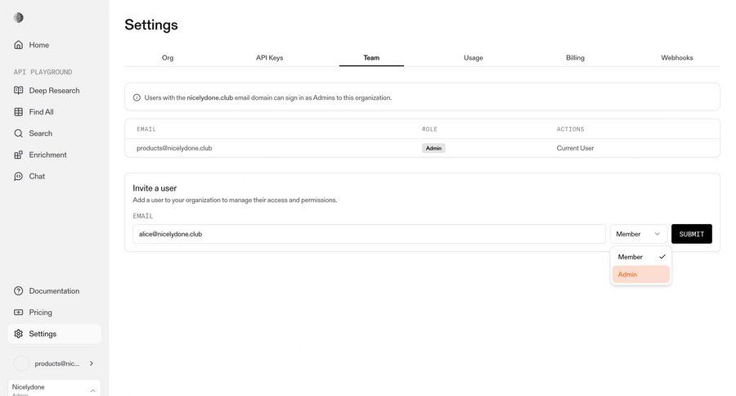Switch to the API Keys tab

click(269, 58)
